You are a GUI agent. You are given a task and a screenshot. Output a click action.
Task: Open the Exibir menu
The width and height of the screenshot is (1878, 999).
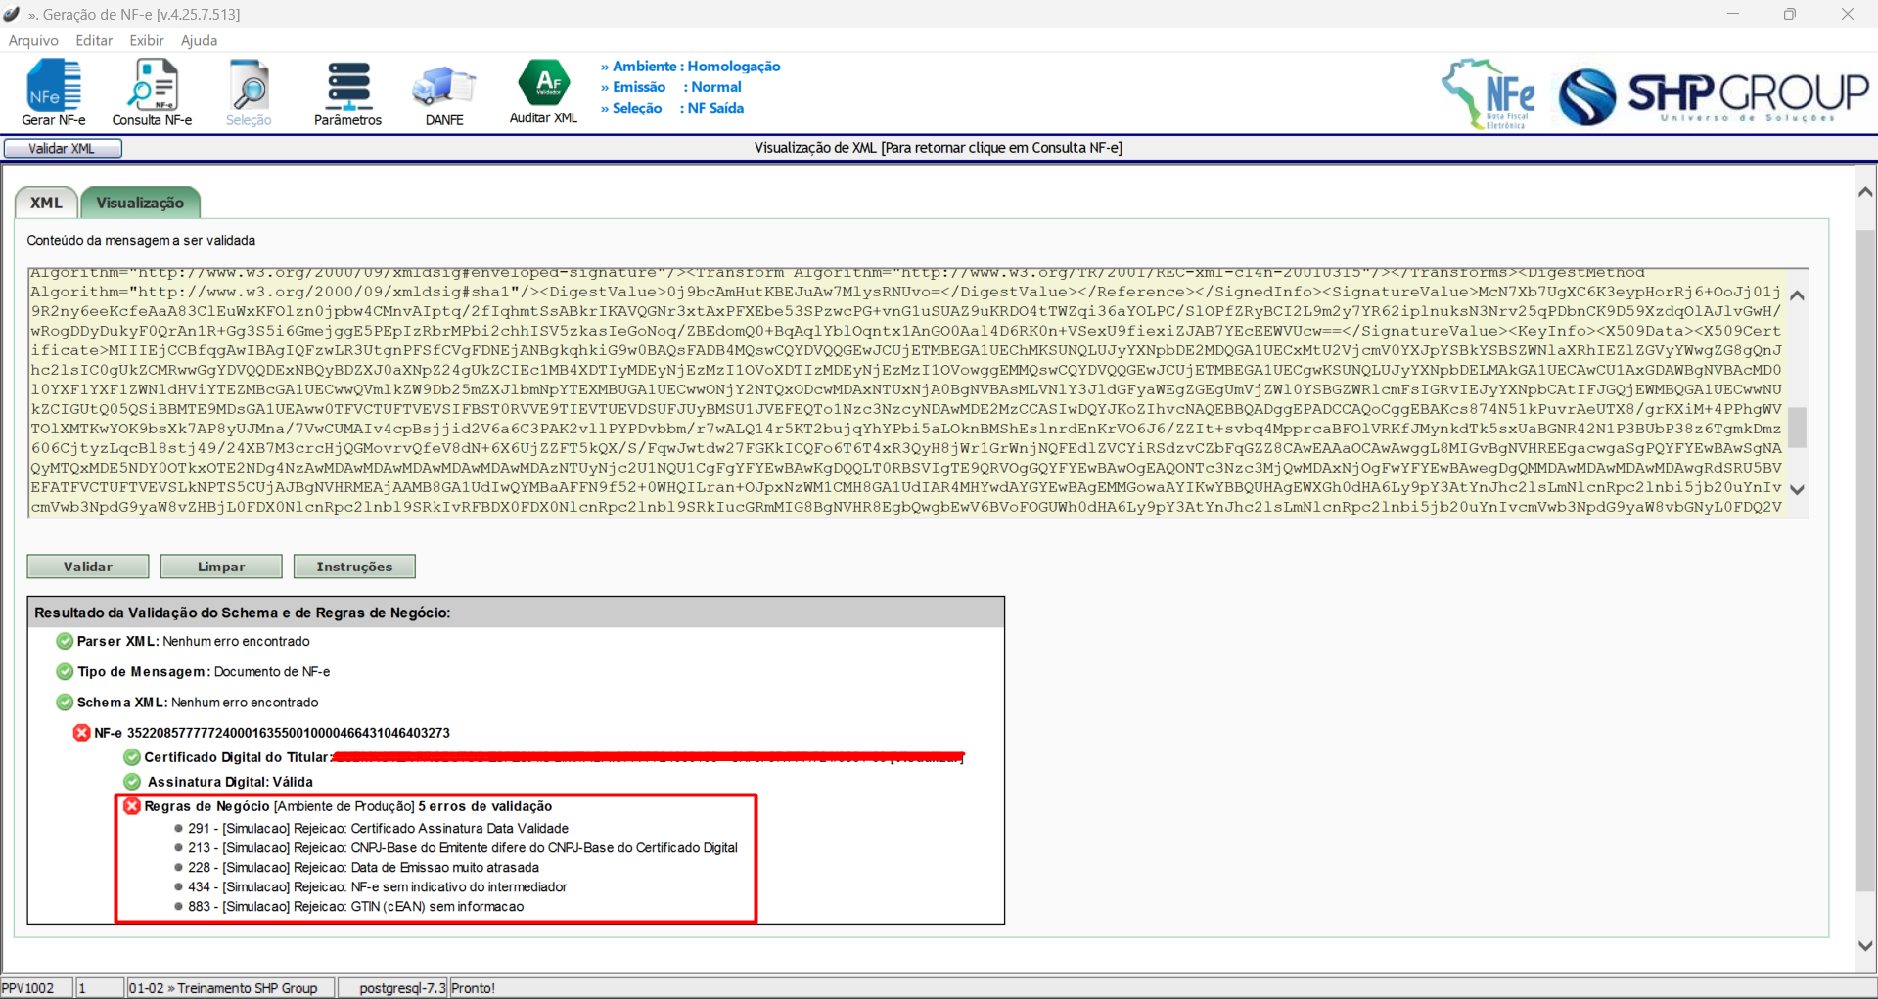click(x=147, y=40)
